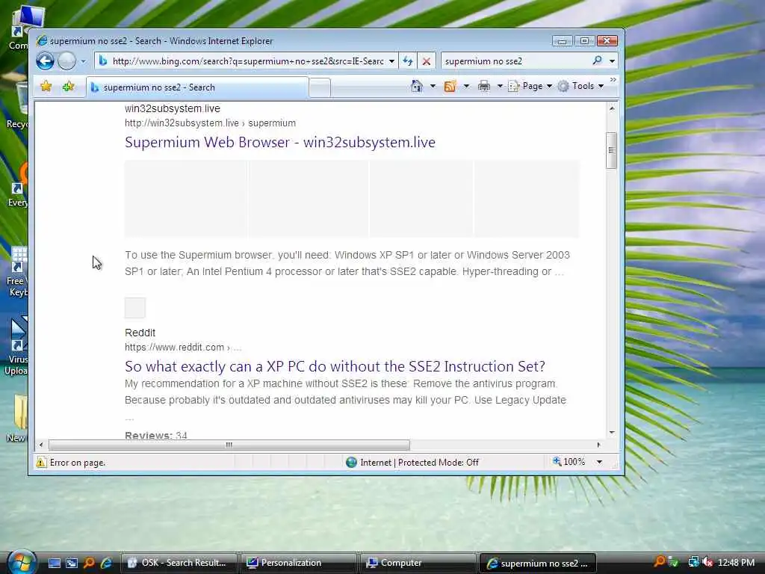Open a new blank tab
The image size is (765, 574).
tap(320, 88)
